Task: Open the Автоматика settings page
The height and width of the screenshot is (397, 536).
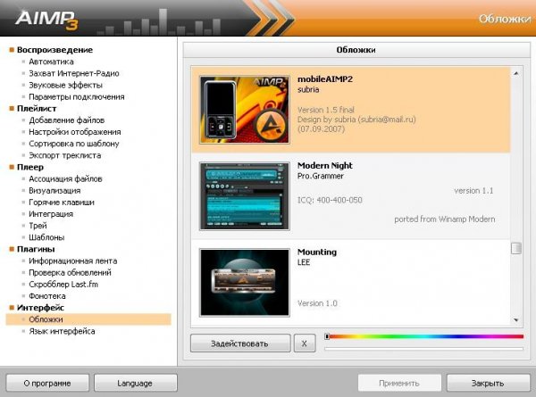Action: point(51,62)
